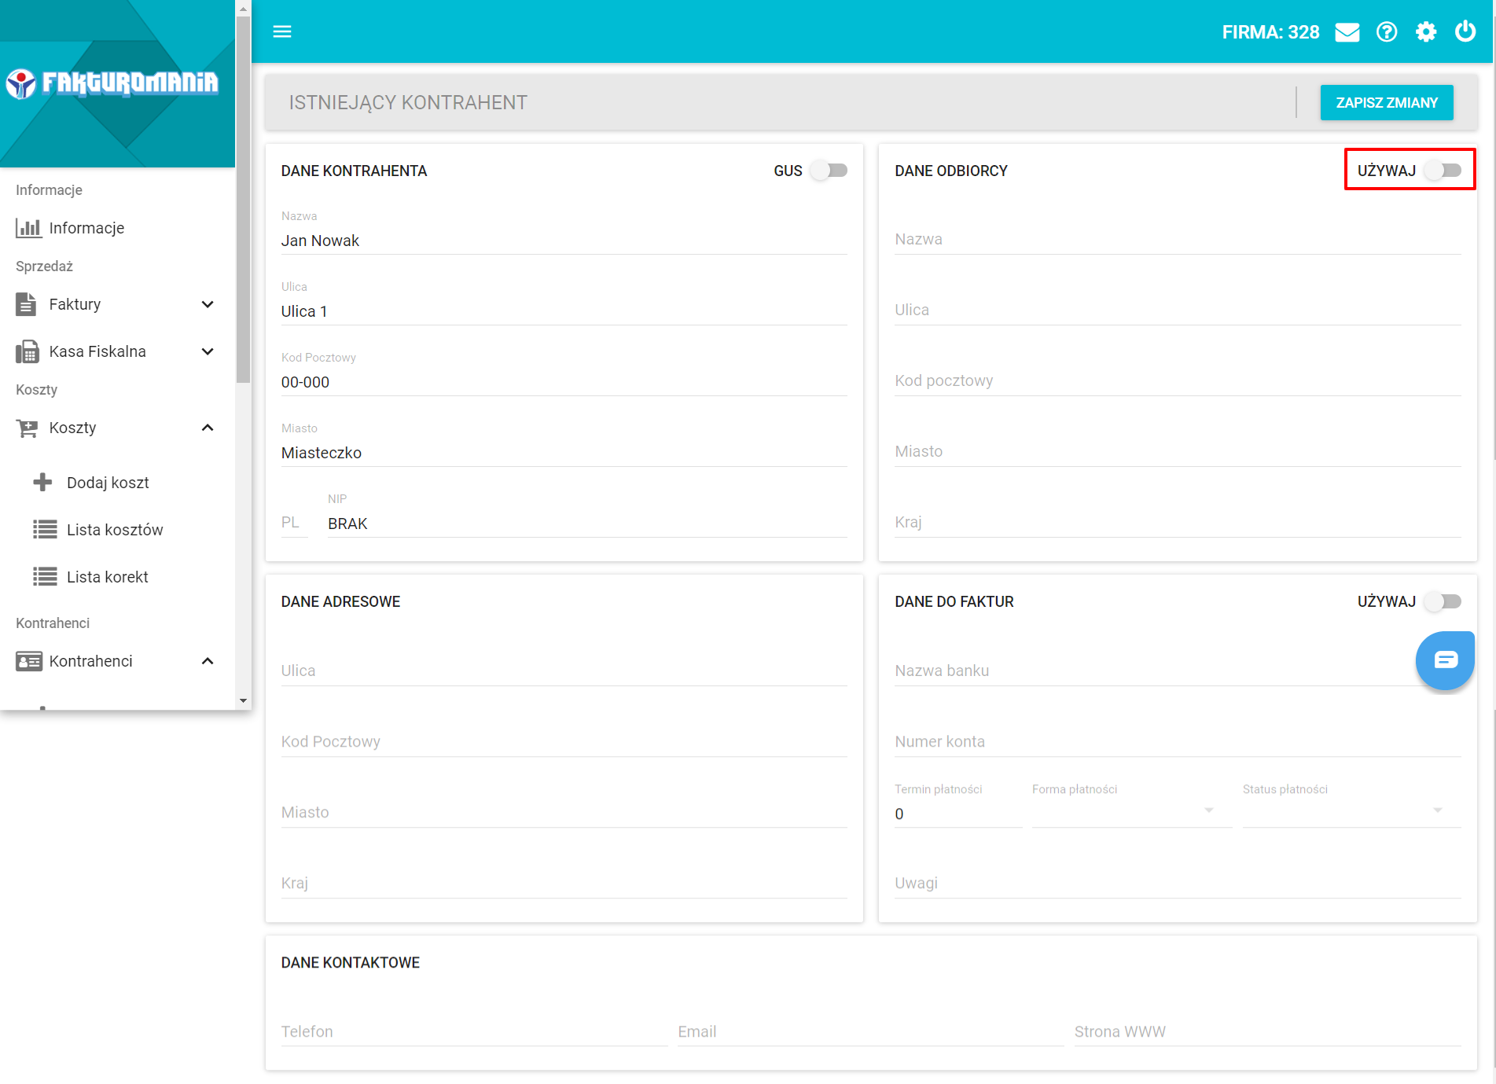Open the Forma płatności dropdown
The width and height of the screenshot is (1496, 1084).
(1131, 810)
